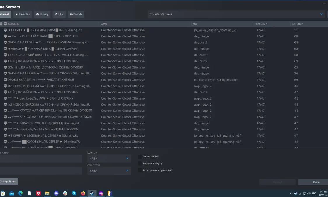
Task: Click the VAC shield icon beside СБЕГИ ИЛИ УМРИ server
Action: coord(6,30)
